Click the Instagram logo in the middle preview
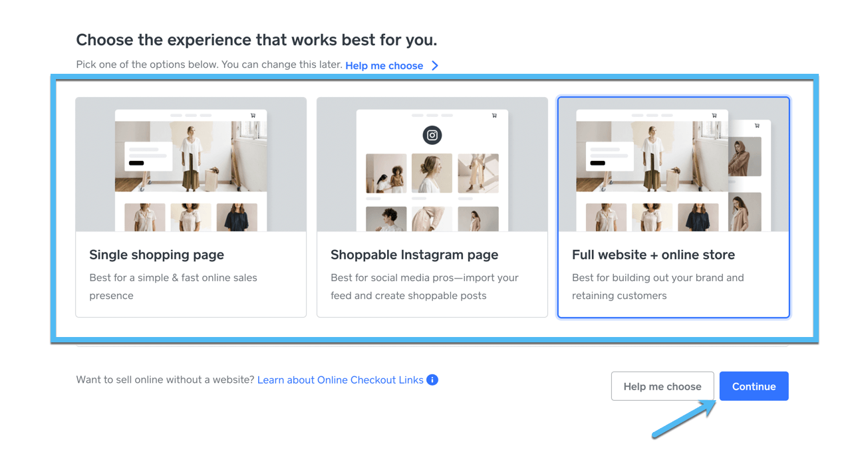Image resolution: width=860 pixels, height=456 pixels. [432, 136]
